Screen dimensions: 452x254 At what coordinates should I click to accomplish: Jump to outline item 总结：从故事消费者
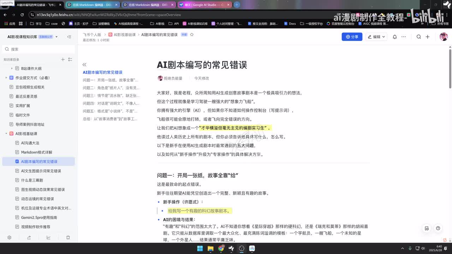click(110, 119)
